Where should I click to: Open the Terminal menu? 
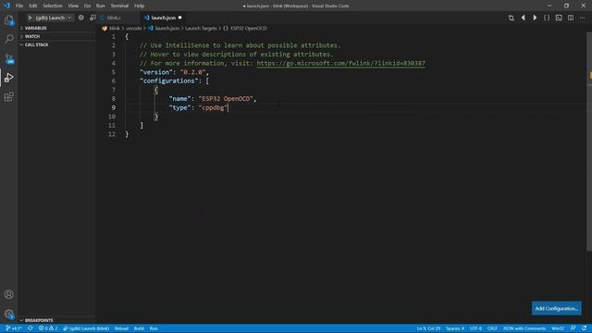tap(119, 6)
